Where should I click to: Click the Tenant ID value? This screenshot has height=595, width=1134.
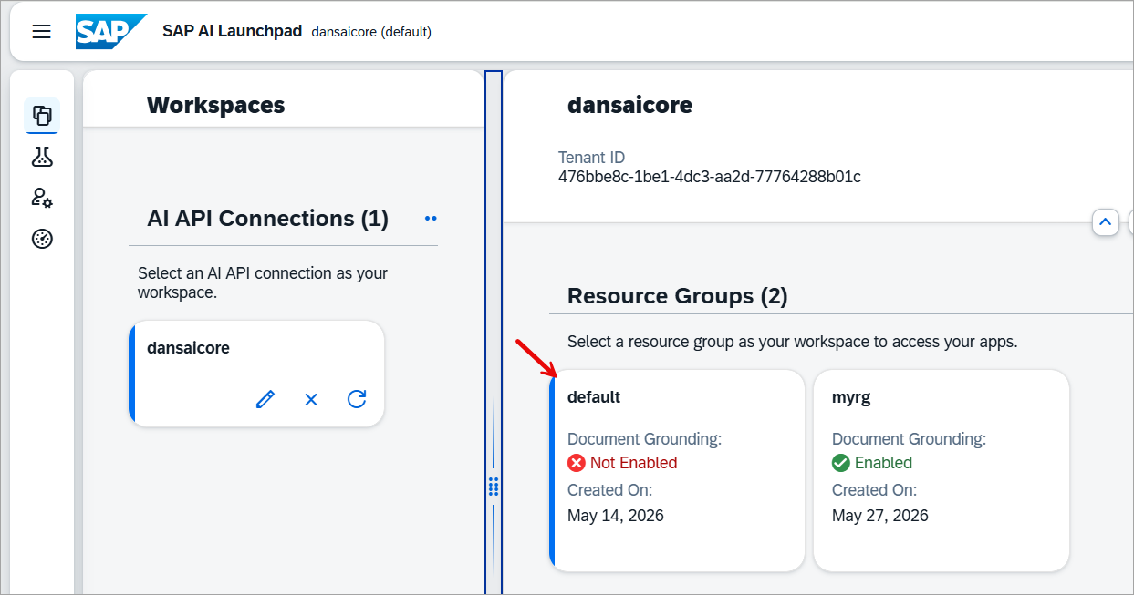coord(710,177)
